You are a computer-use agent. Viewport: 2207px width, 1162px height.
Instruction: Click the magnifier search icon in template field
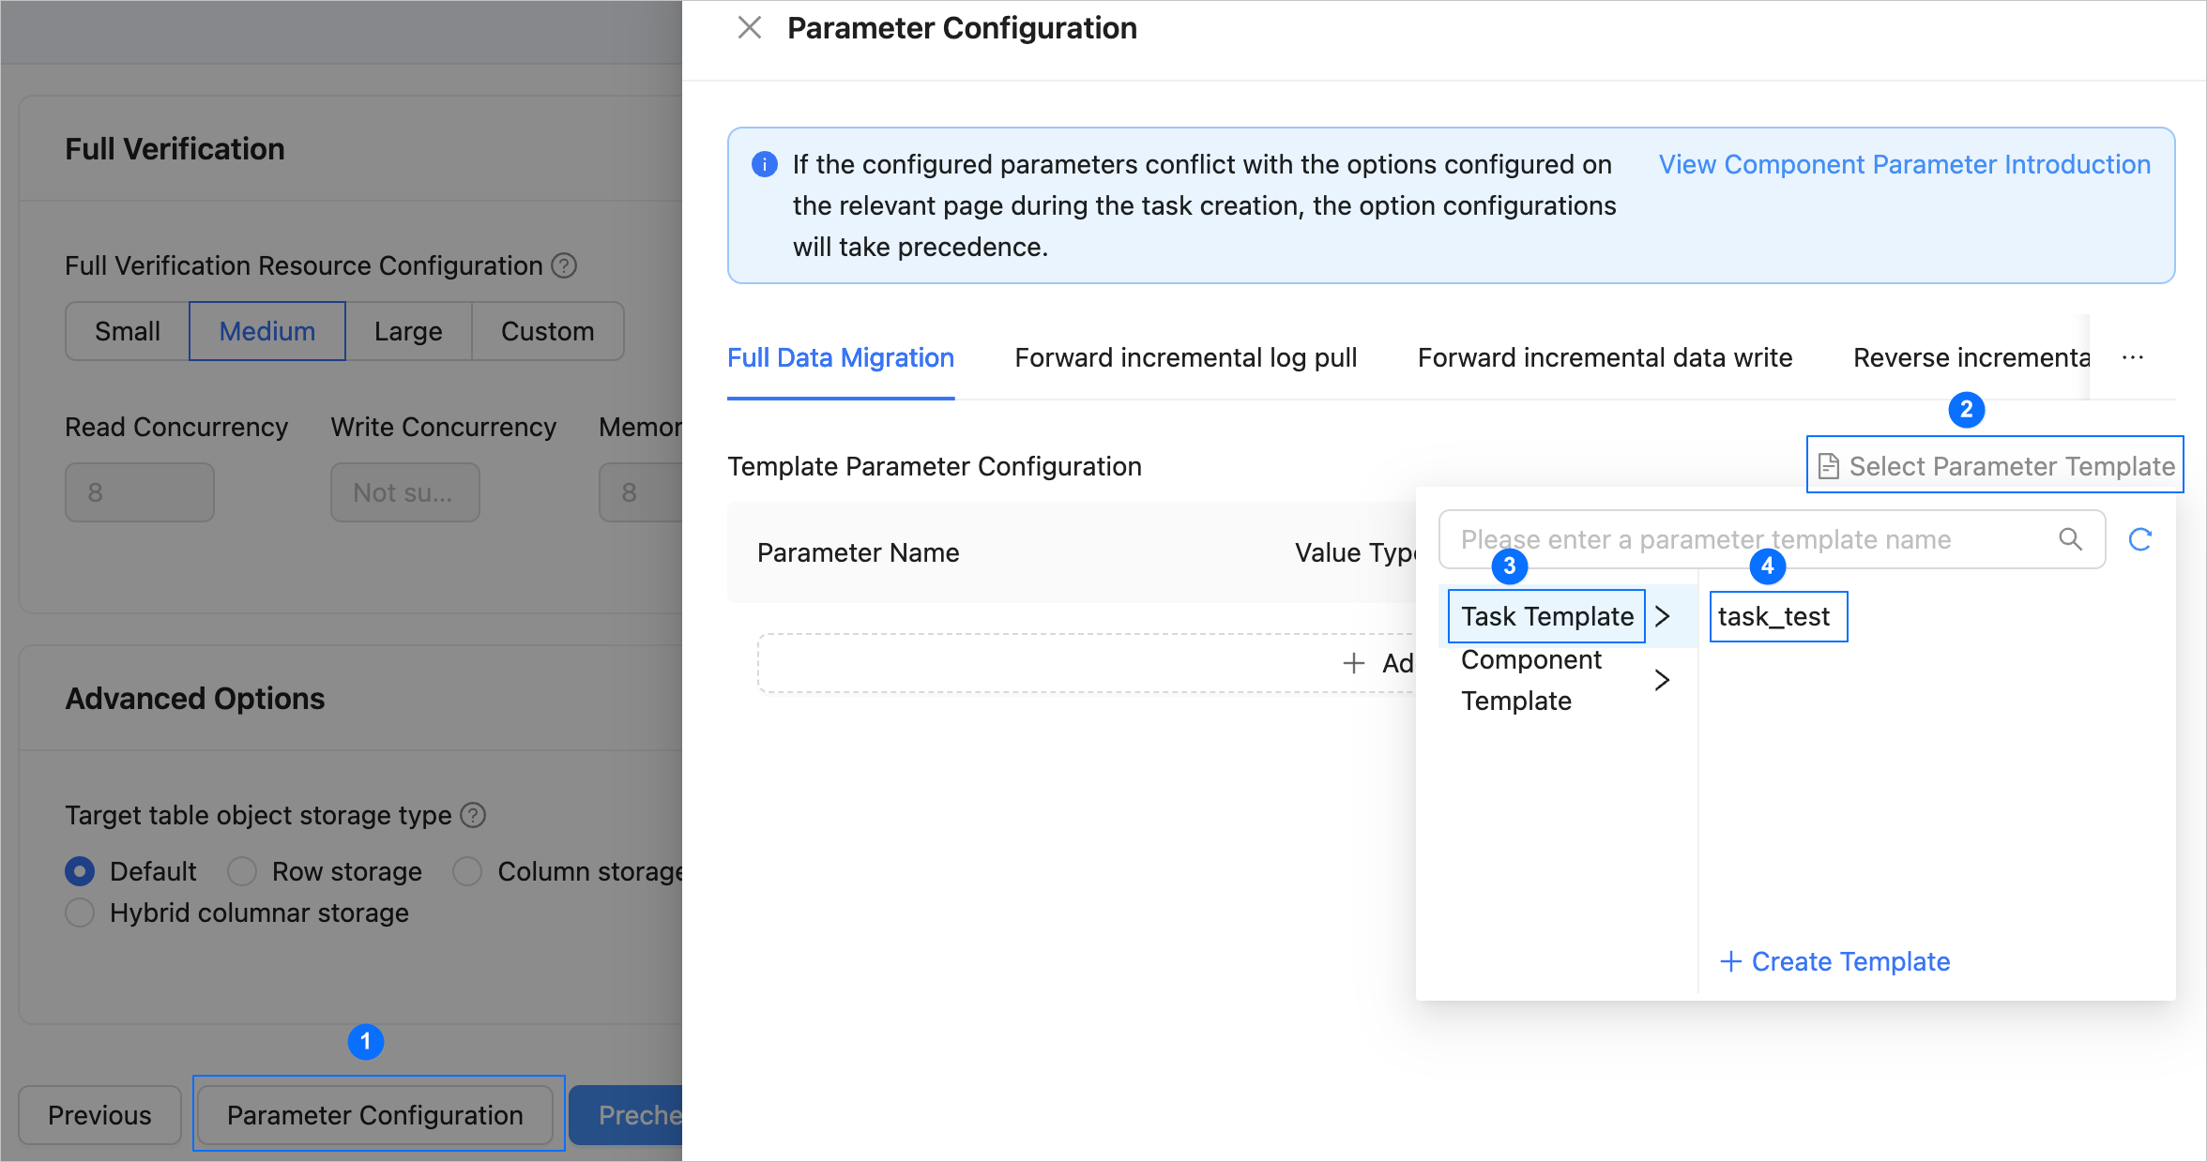click(2070, 539)
